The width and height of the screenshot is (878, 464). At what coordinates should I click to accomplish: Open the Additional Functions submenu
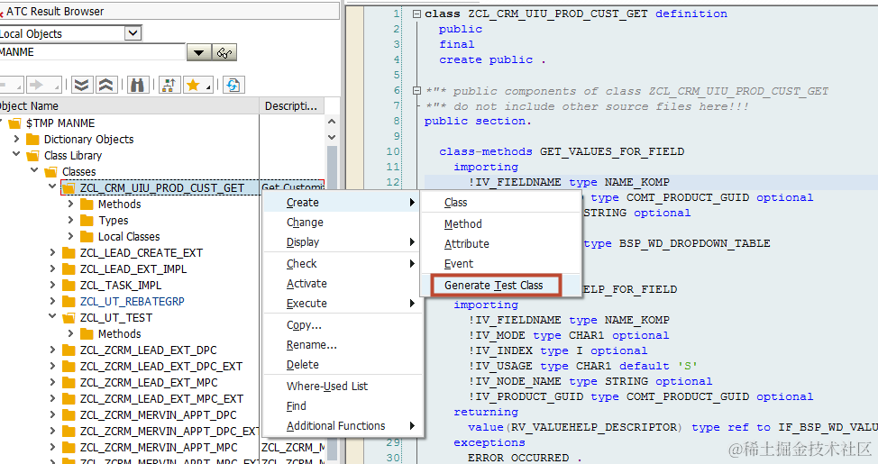click(343, 426)
